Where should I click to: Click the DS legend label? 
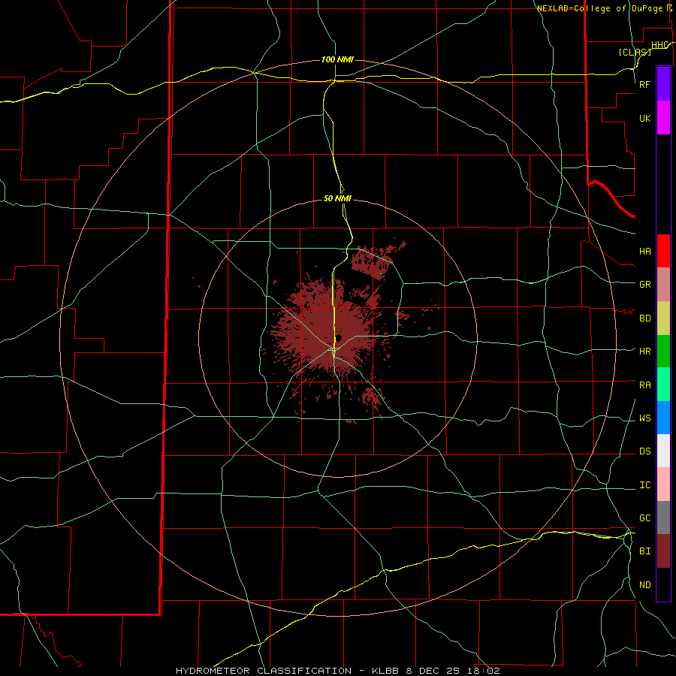645,451
